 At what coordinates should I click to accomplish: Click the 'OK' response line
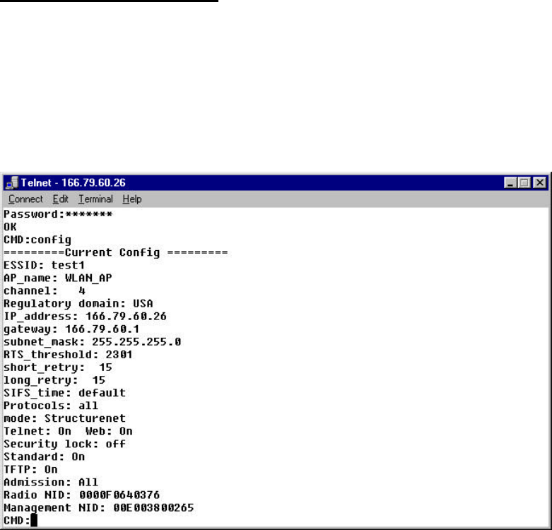pos(10,227)
